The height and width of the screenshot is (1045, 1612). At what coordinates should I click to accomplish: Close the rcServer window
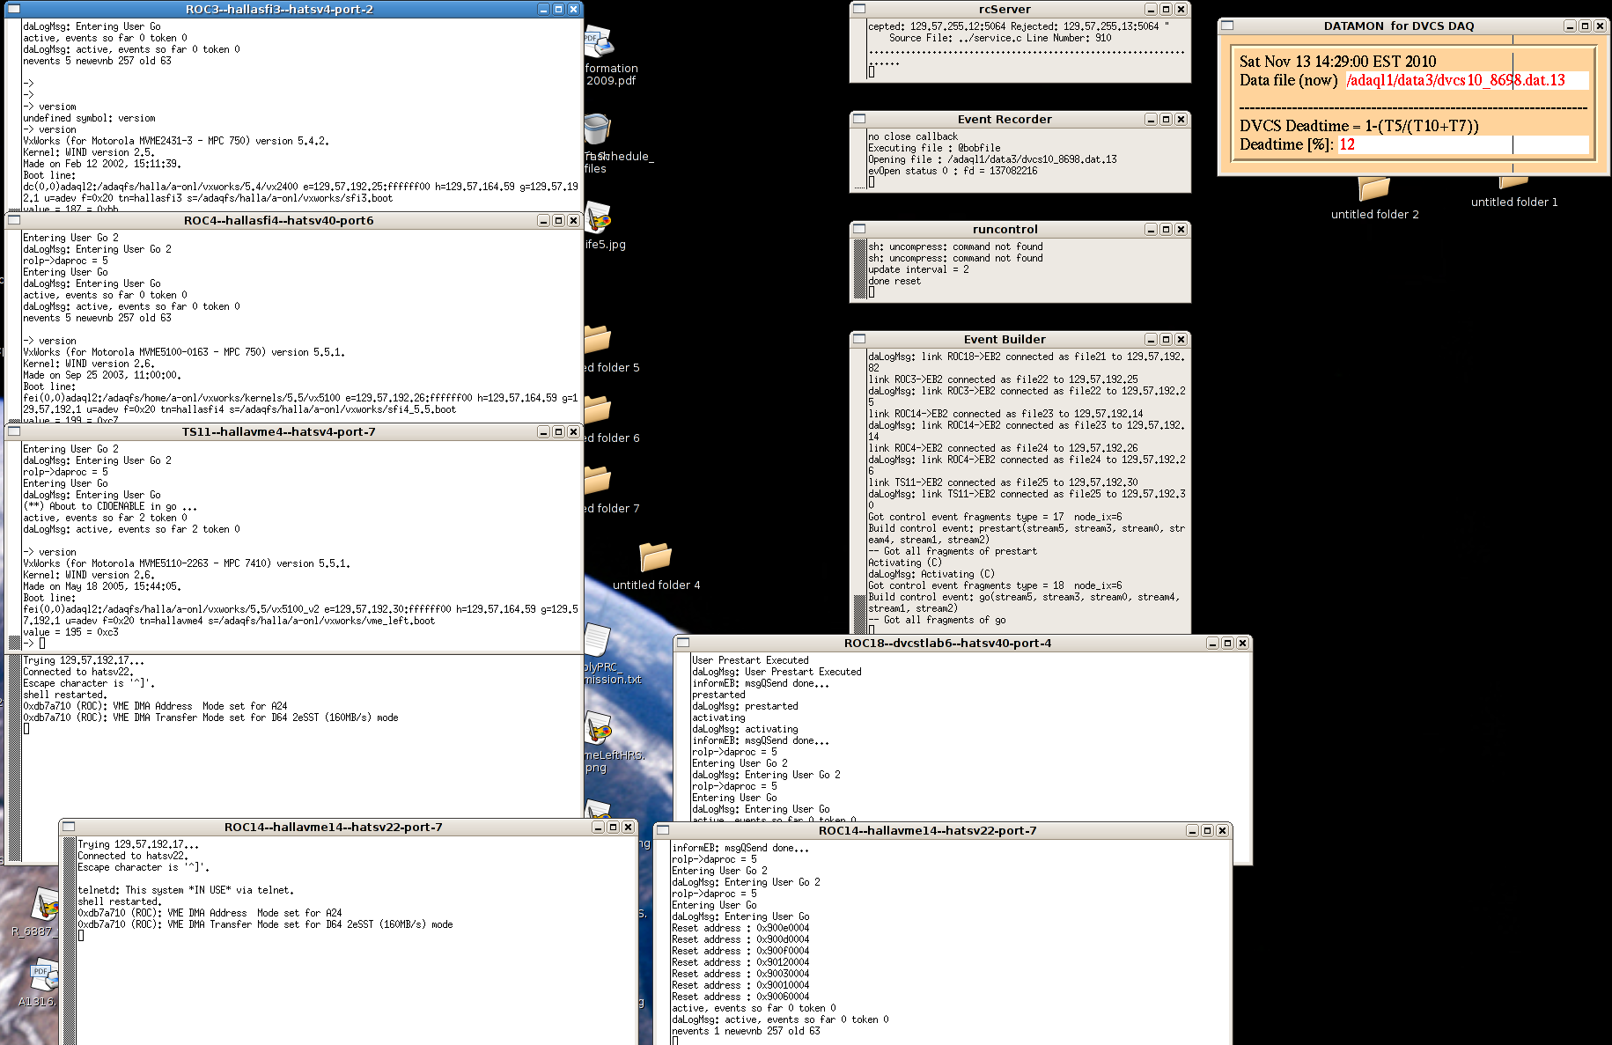pos(1181,9)
